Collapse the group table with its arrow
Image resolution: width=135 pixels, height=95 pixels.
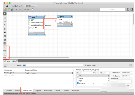point(71,17)
